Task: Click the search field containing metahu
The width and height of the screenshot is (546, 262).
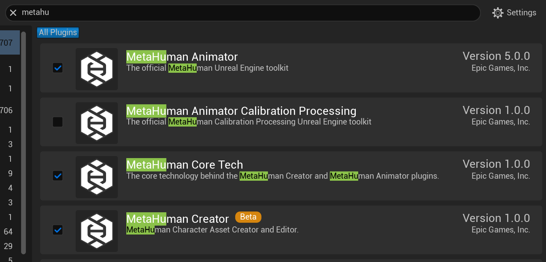Action: click(243, 13)
